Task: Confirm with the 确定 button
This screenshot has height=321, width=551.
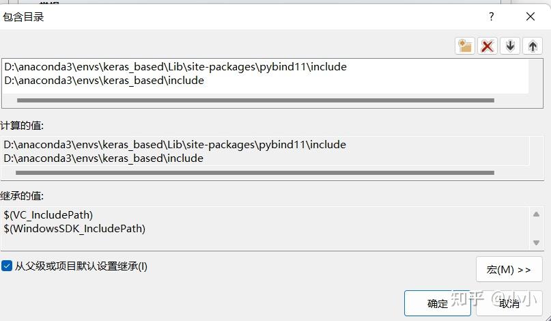Action: [x=438, y=303]
